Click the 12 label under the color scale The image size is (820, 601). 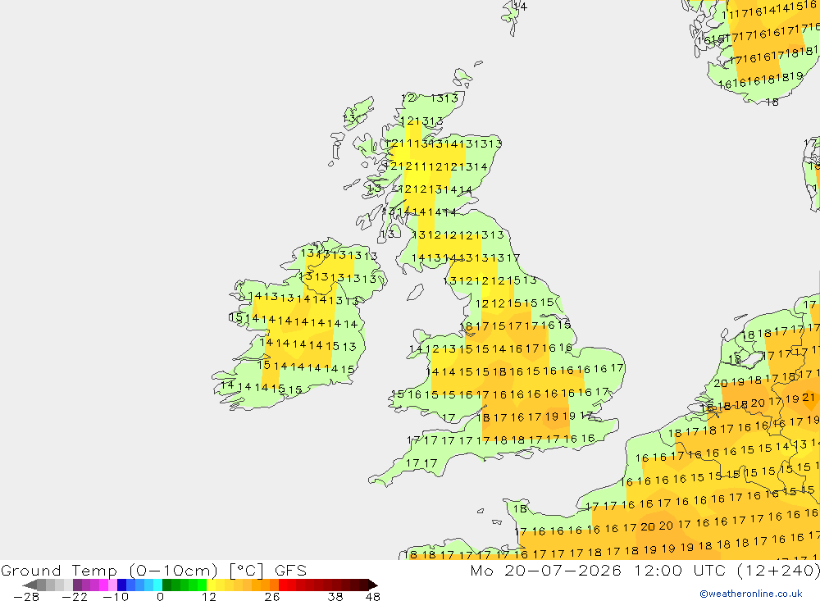click(x=209, y=596)
